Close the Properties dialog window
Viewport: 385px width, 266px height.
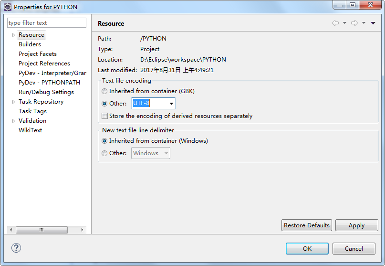pyautogui.click(x=370, y=5)
